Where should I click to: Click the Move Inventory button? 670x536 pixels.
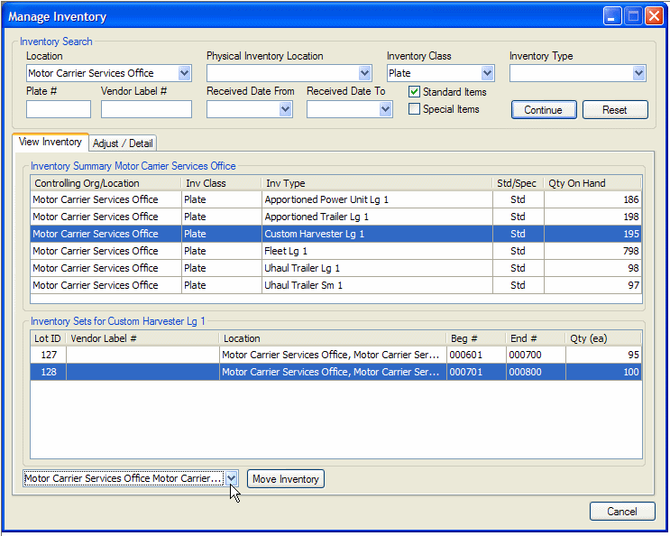[285, 479]
